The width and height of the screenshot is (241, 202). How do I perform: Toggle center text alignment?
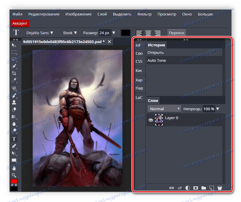148,33
